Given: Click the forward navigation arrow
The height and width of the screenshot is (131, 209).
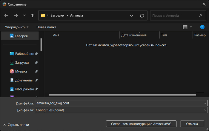Looking at the screenshot, I should (x=16, y=16).
